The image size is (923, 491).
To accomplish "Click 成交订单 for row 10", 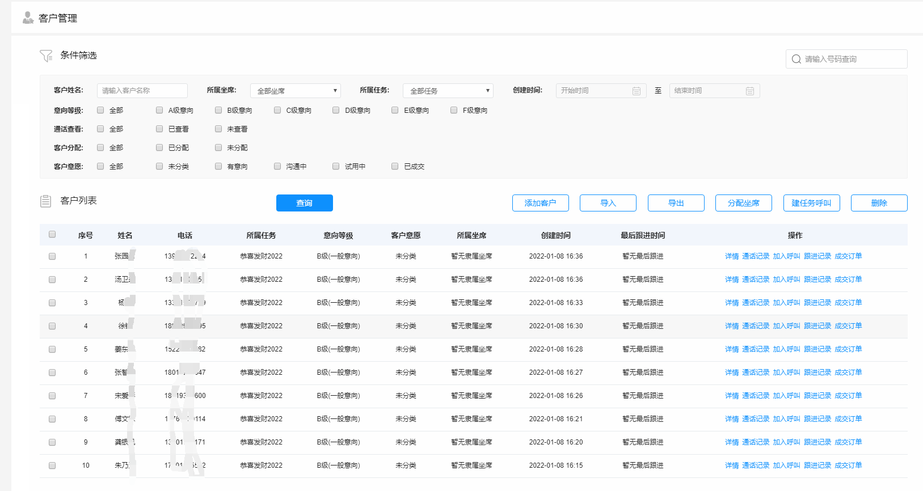I will pos(848,465).
